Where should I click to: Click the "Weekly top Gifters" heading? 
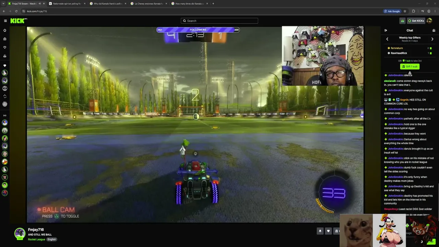point(410,38)
